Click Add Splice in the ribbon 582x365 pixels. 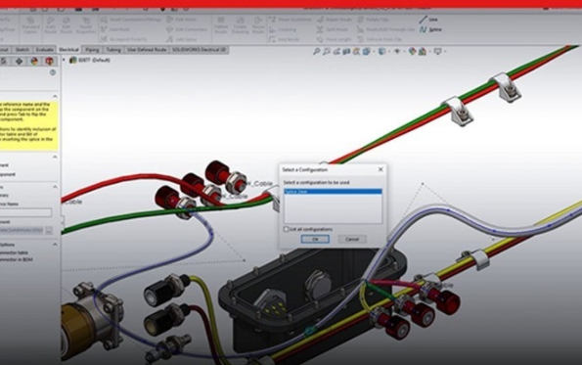click(x=181, y=39)
